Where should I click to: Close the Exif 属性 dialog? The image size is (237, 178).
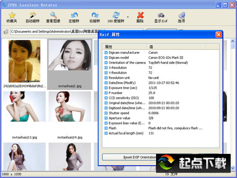coord(218,35)
